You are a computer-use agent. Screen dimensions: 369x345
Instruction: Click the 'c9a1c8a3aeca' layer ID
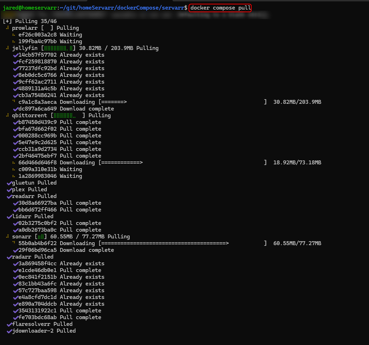point(38,102)
